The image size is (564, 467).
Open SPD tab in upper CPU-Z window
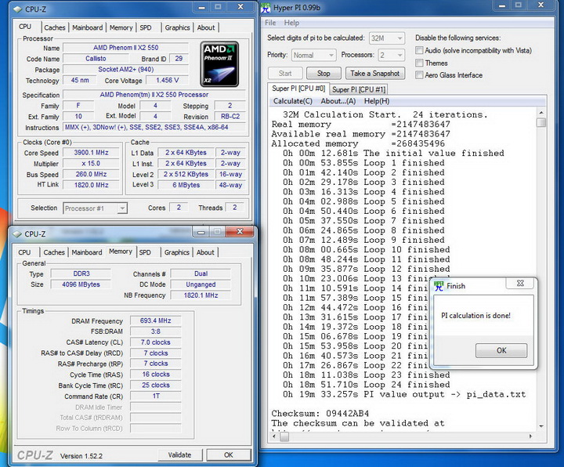pyautogui.click(x=146, y=27)
